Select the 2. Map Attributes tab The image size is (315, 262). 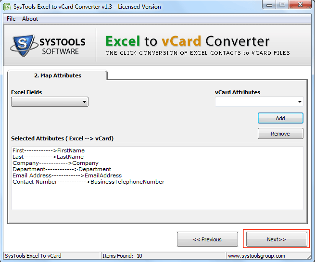[x=57, y=75]
